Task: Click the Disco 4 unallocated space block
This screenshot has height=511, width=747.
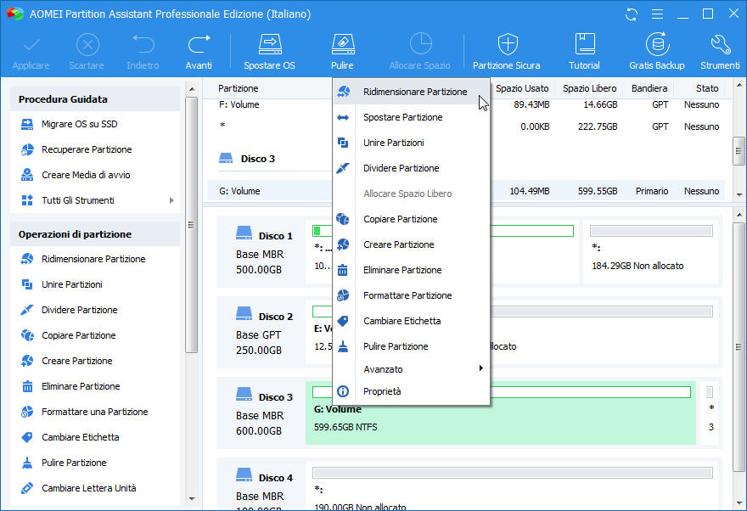Action: (x=513, y=486)
